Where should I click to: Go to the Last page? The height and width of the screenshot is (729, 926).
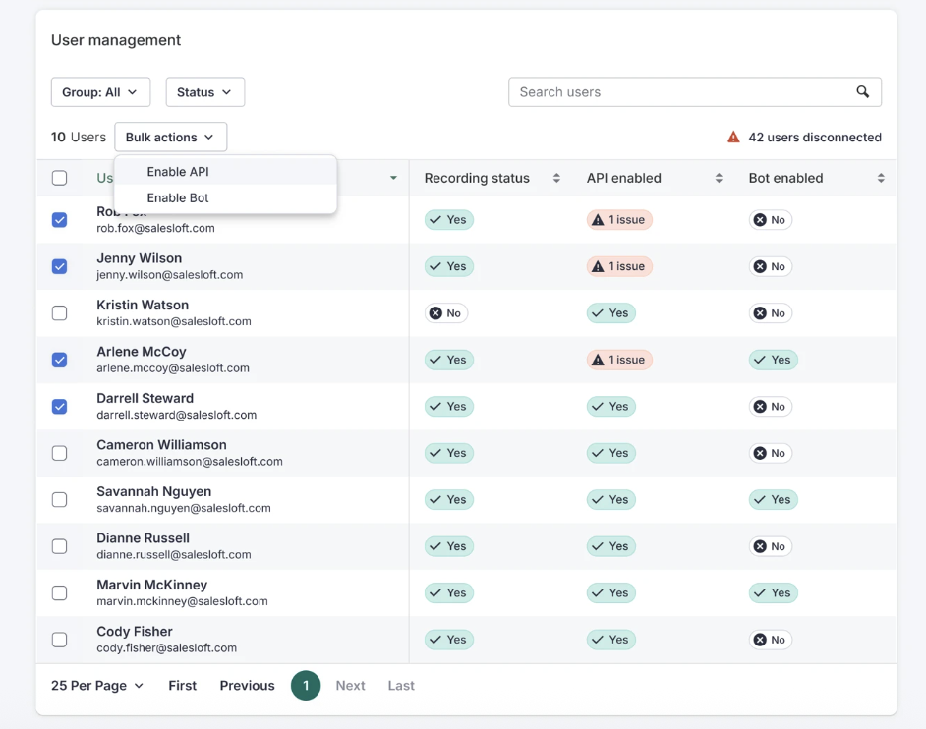pyautogui.click(x=401, y=686)
